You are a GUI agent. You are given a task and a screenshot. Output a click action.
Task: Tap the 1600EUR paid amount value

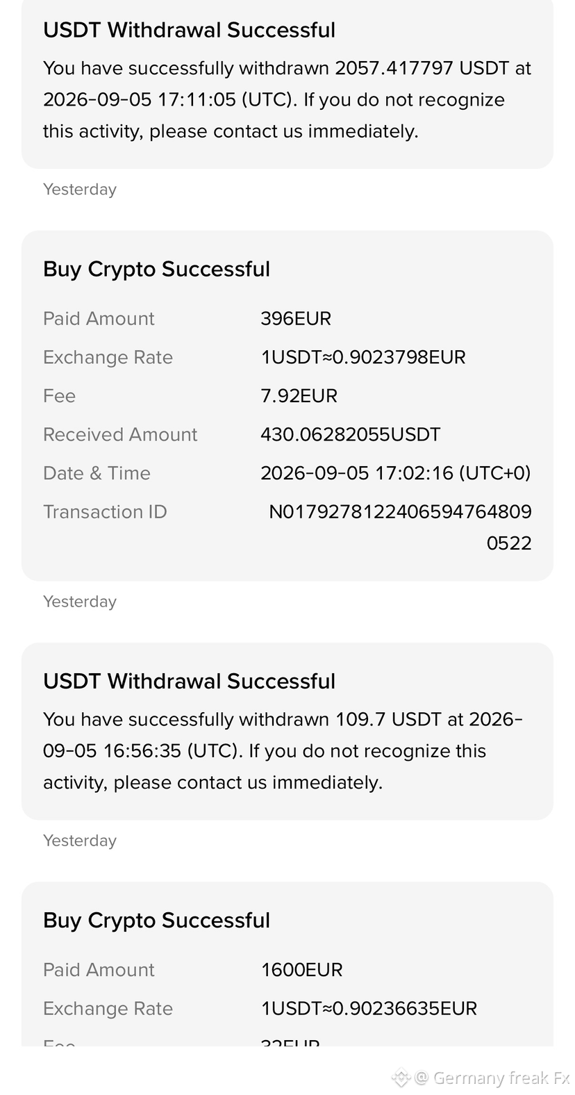(301, 970)
